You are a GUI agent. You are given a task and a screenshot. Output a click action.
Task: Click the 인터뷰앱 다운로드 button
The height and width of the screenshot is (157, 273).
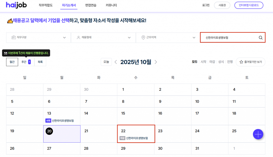248,5
